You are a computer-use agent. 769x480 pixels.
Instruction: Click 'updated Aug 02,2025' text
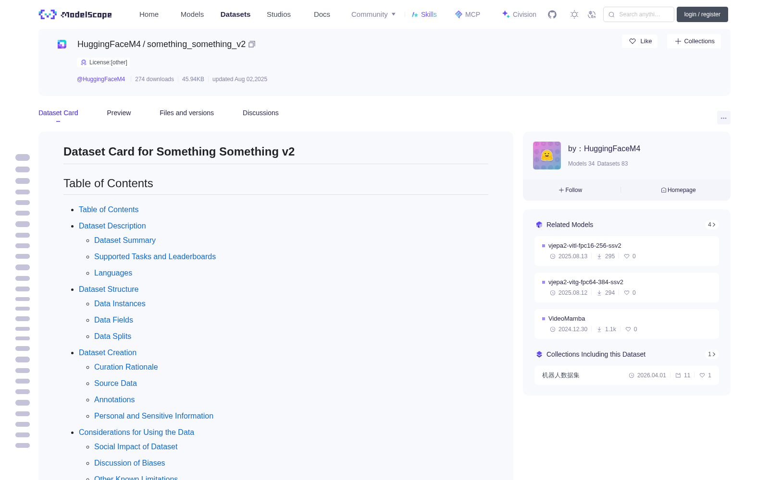240,79
